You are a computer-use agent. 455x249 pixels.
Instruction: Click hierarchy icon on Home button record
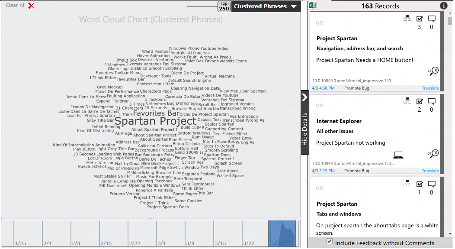(x=407, y=18)
